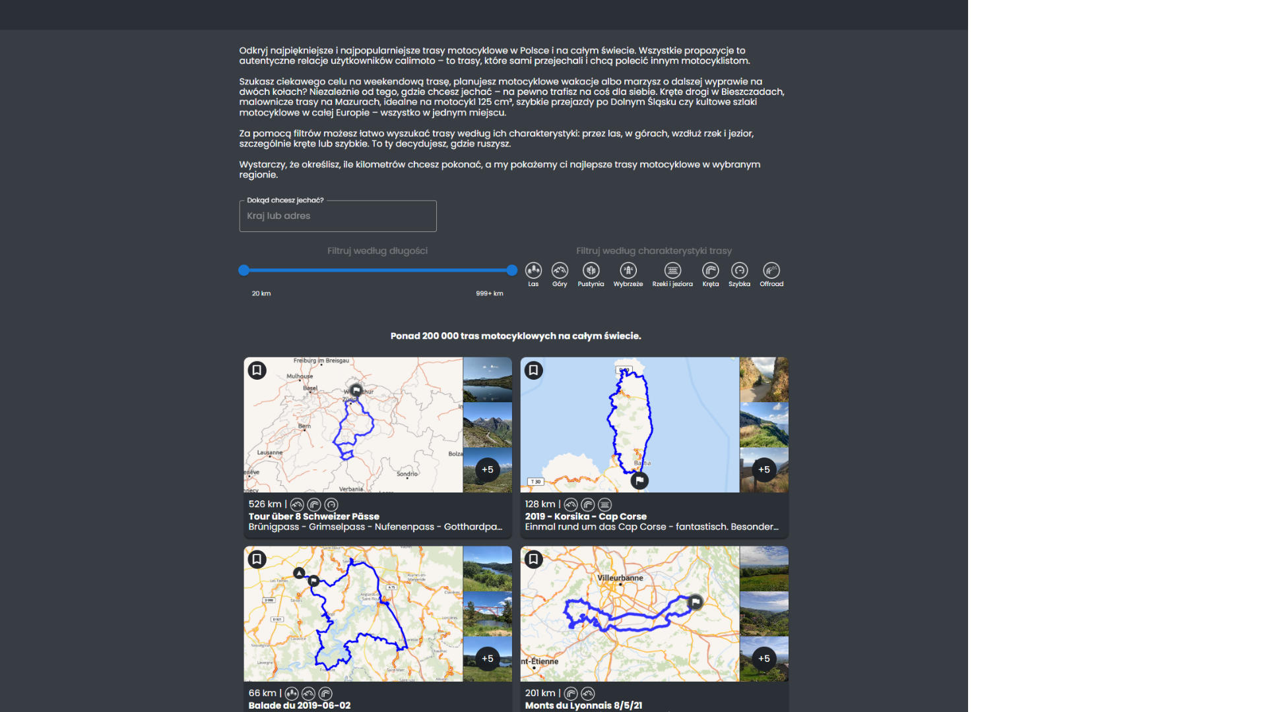Select the Szybka fast route filter
Screen dimensions: 1267x712
739,270
